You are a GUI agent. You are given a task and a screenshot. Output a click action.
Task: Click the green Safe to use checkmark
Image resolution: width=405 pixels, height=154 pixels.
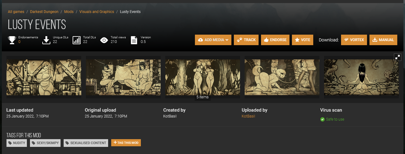coord(323,119)
